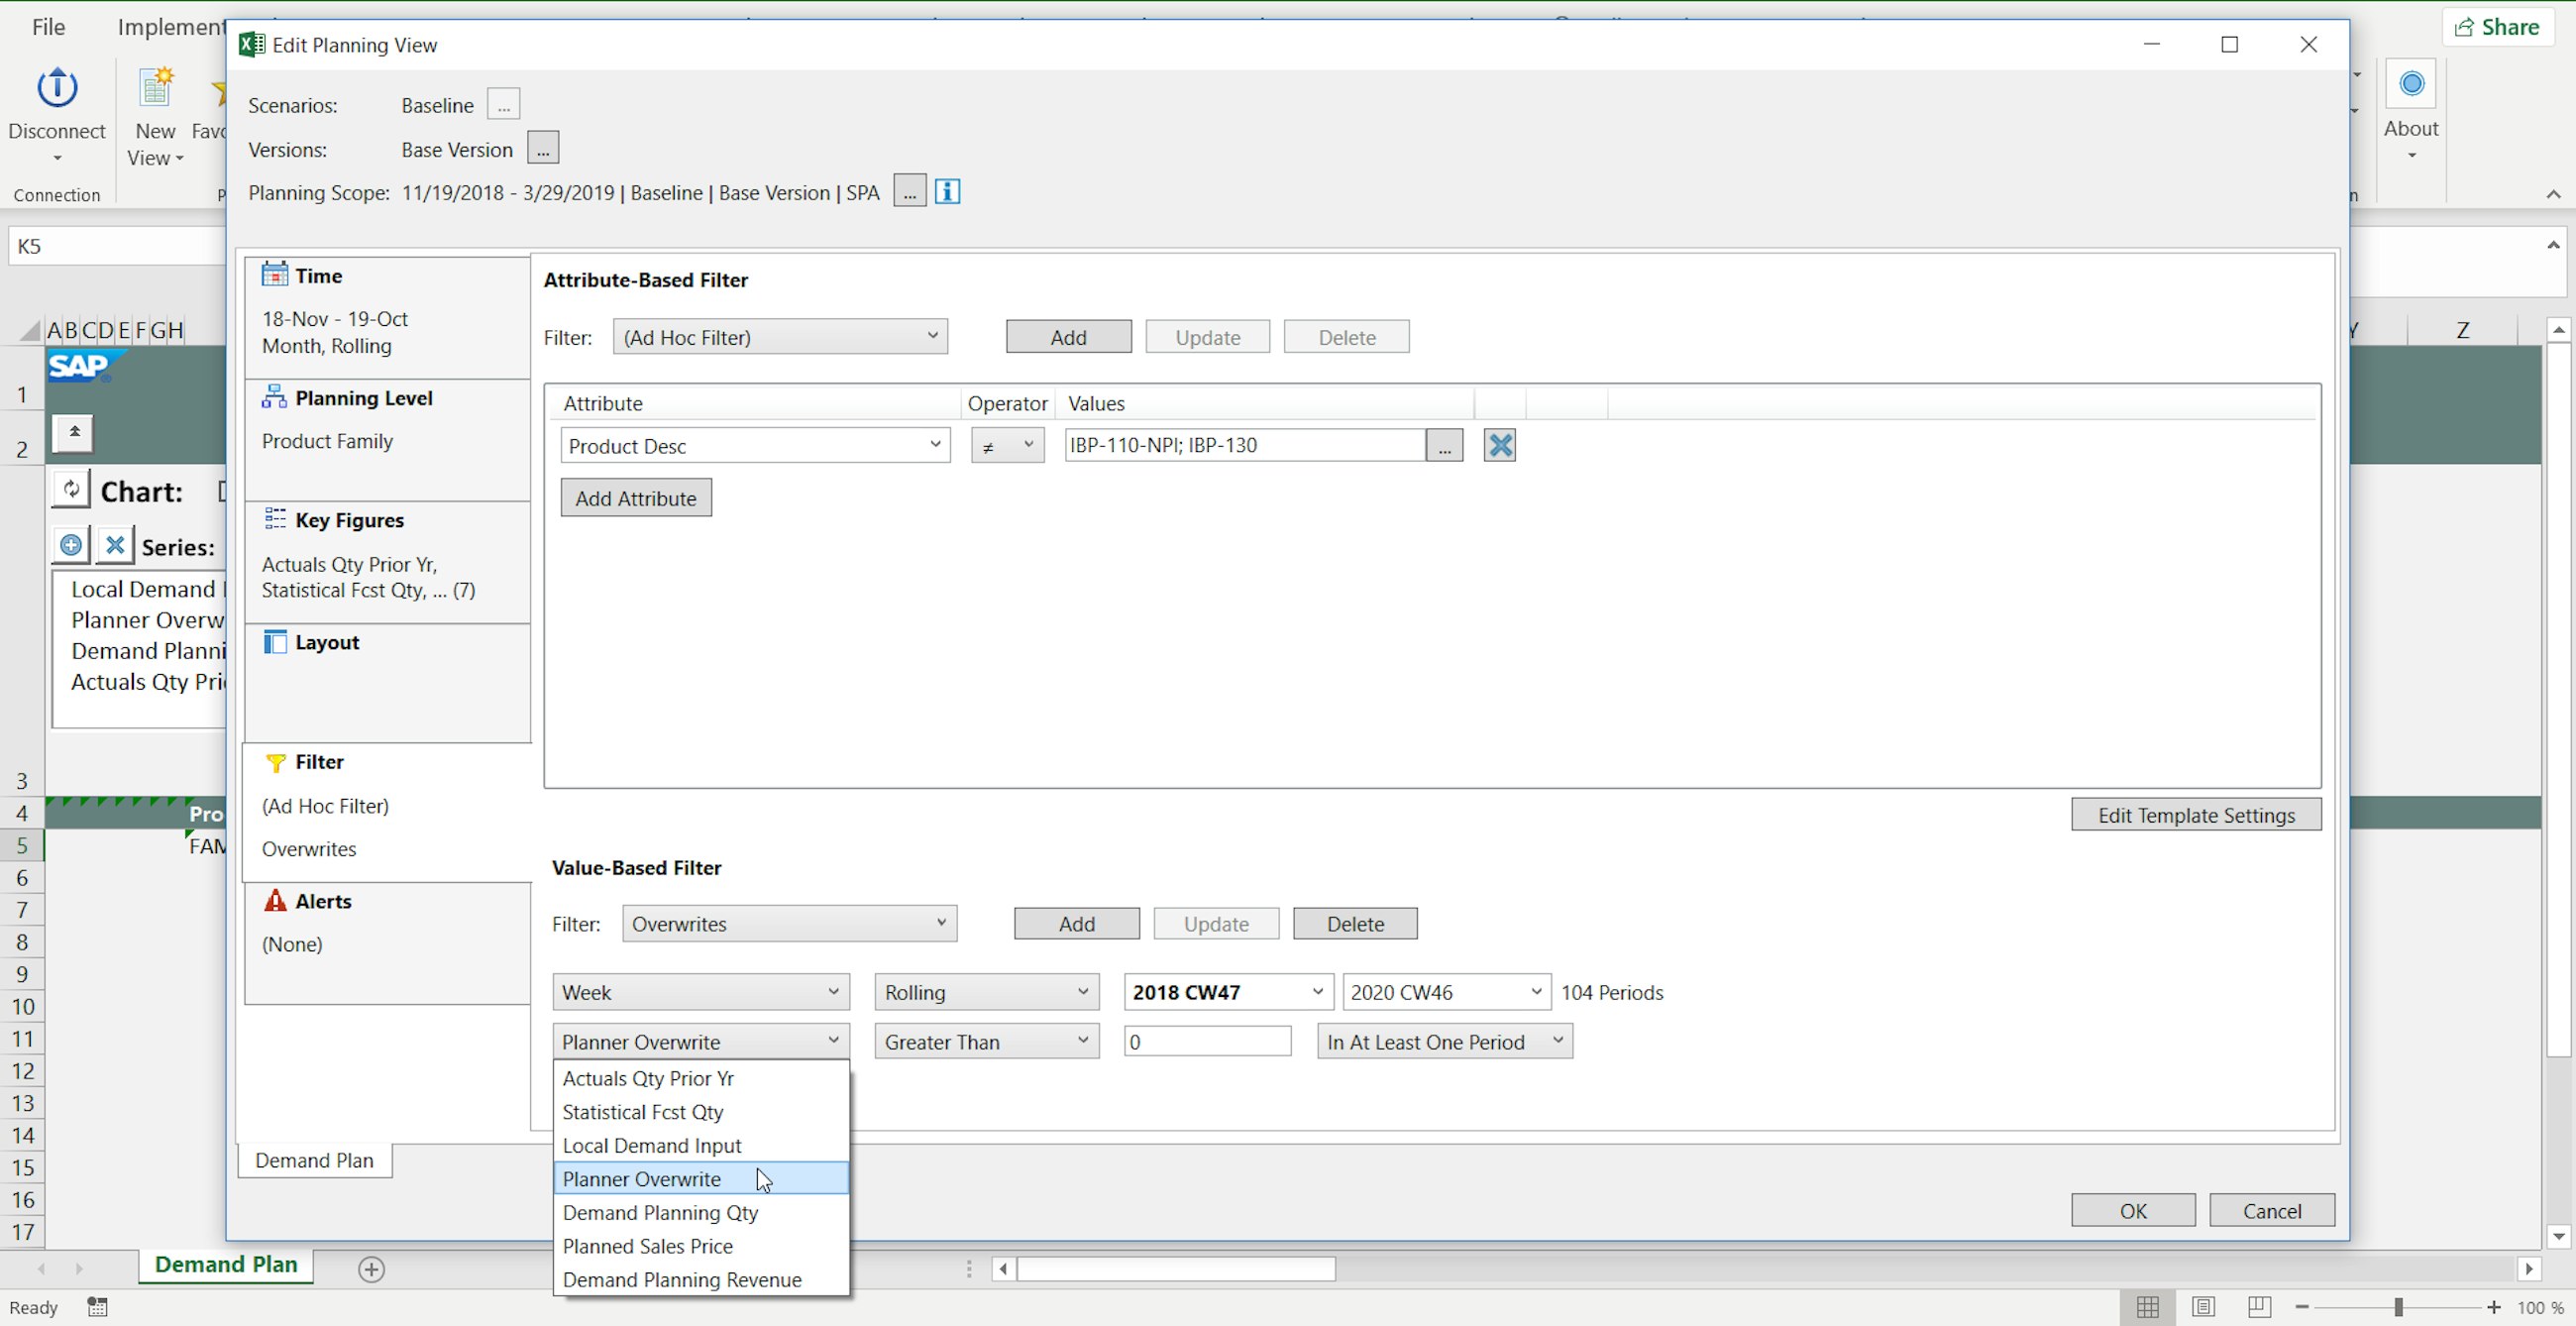Click the chart refresh icon

point(71,490)
